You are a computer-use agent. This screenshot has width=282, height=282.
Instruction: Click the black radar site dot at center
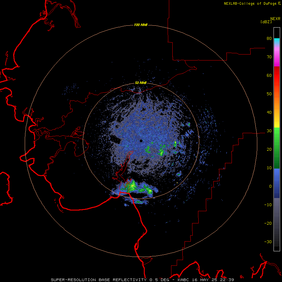pos(141,141)
